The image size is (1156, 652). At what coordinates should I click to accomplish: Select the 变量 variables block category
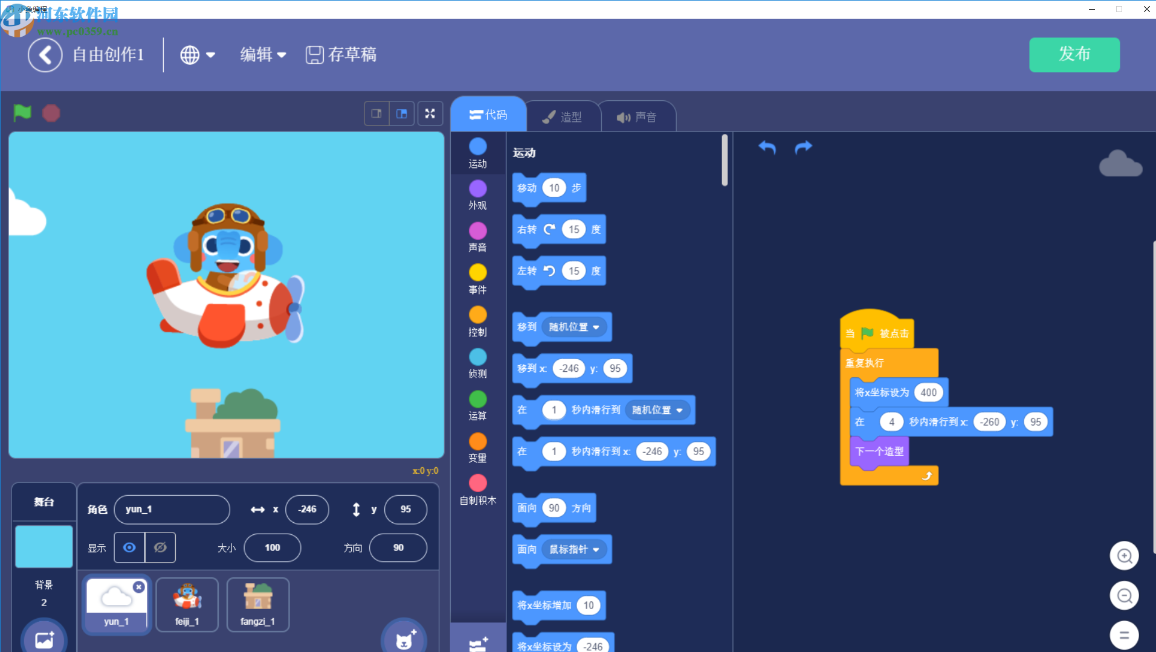pyautogui.click(x=477, y=448)
